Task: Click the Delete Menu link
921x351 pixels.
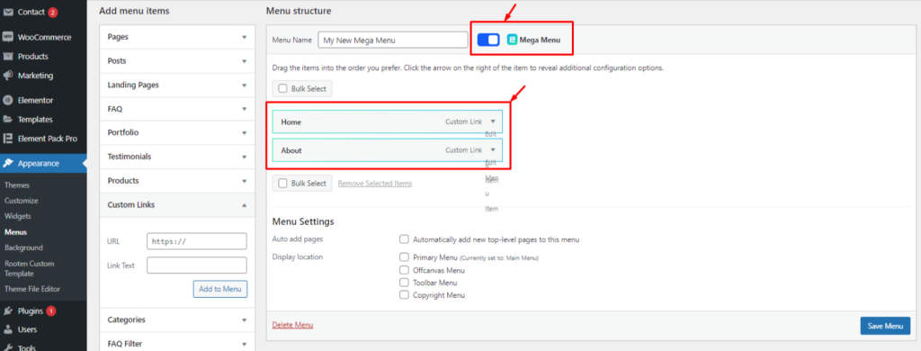Action: tap(292, 325)
